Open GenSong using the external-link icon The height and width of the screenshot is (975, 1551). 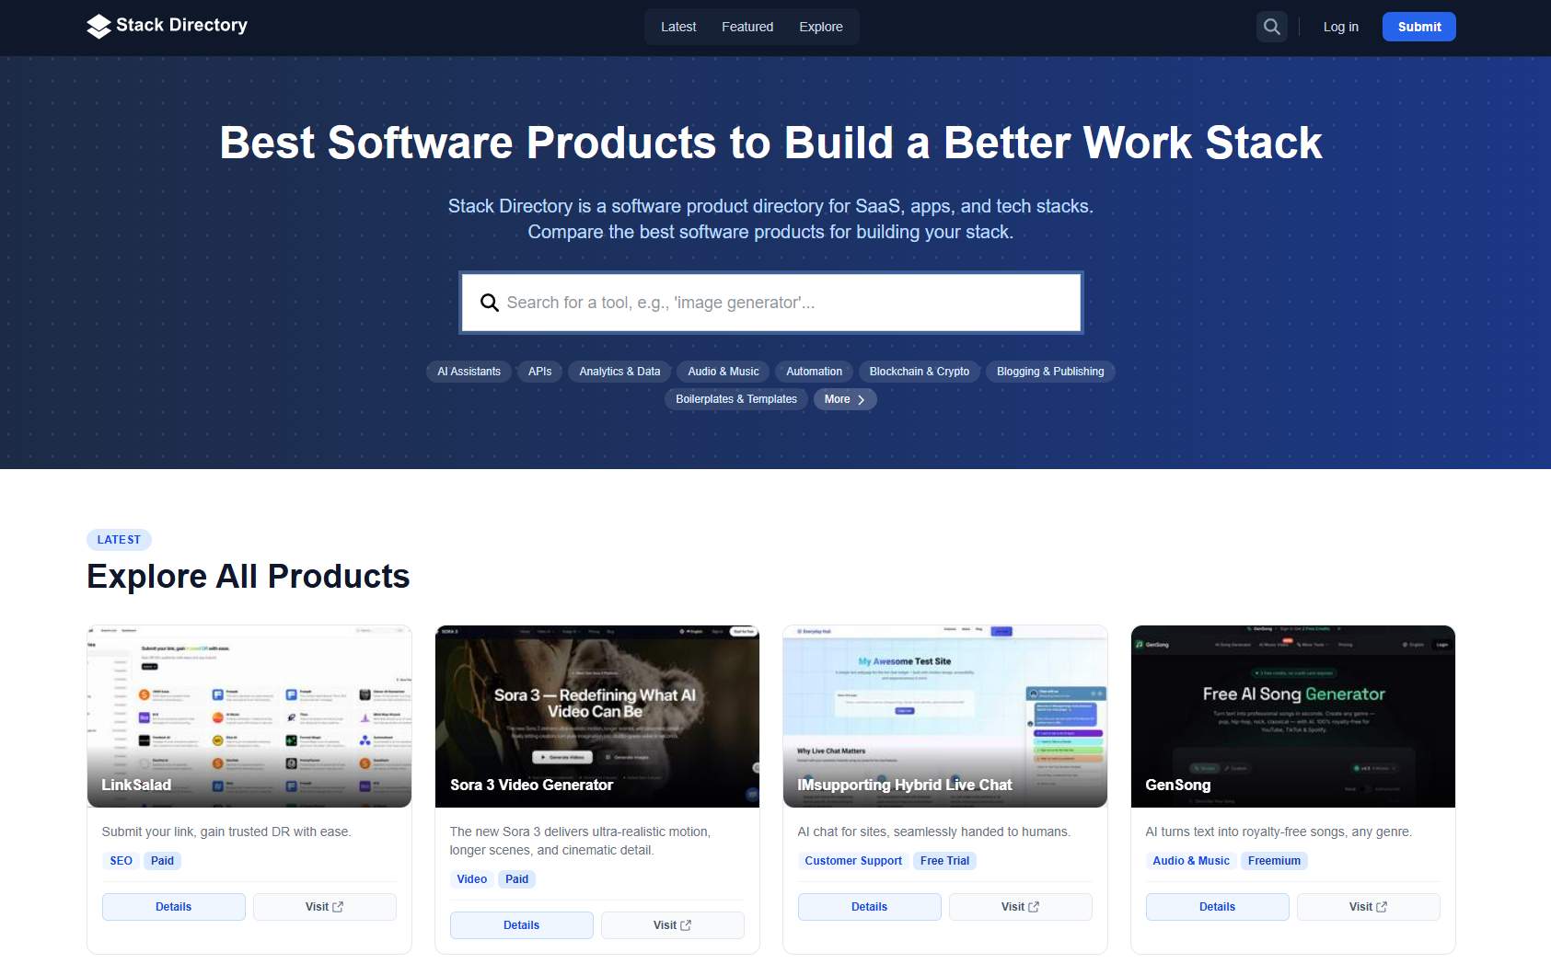pyautogui.click(x=1381, y=906)
